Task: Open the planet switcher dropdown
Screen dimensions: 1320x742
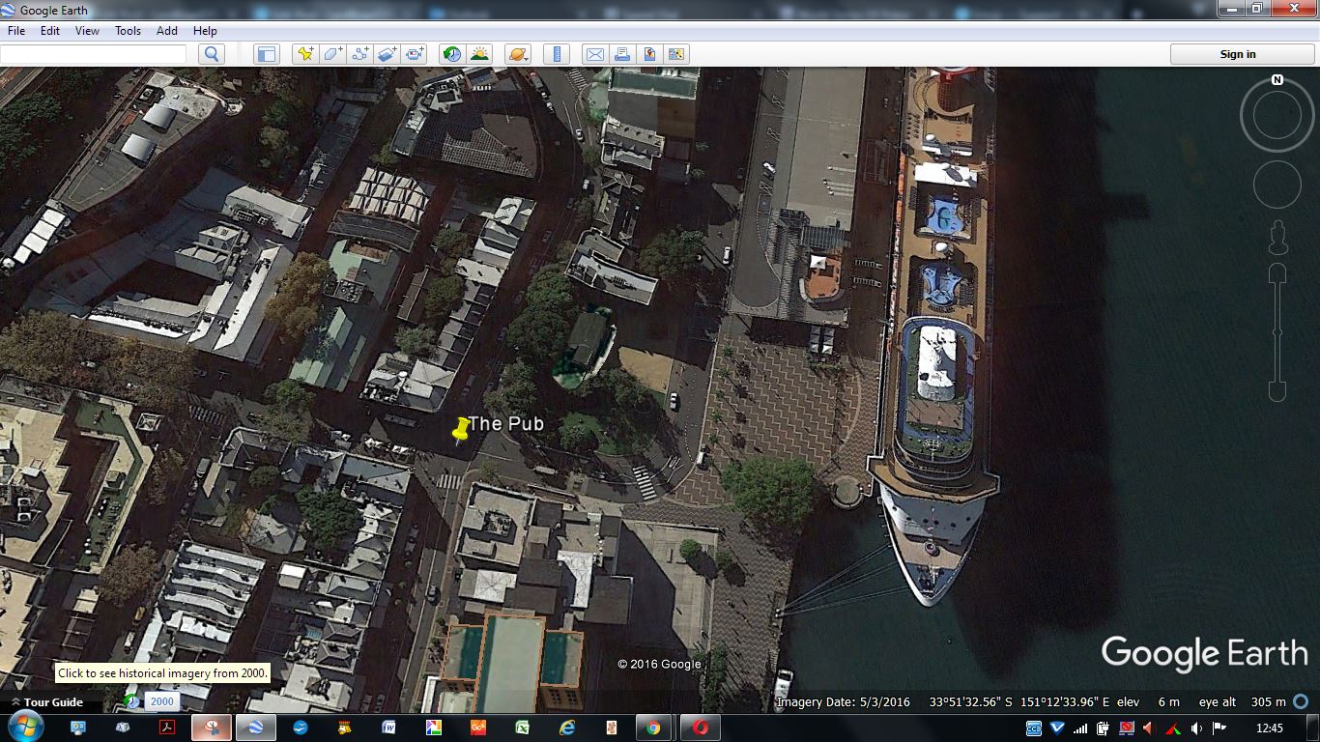Action: pyautogui.click(x=517, y=54)
